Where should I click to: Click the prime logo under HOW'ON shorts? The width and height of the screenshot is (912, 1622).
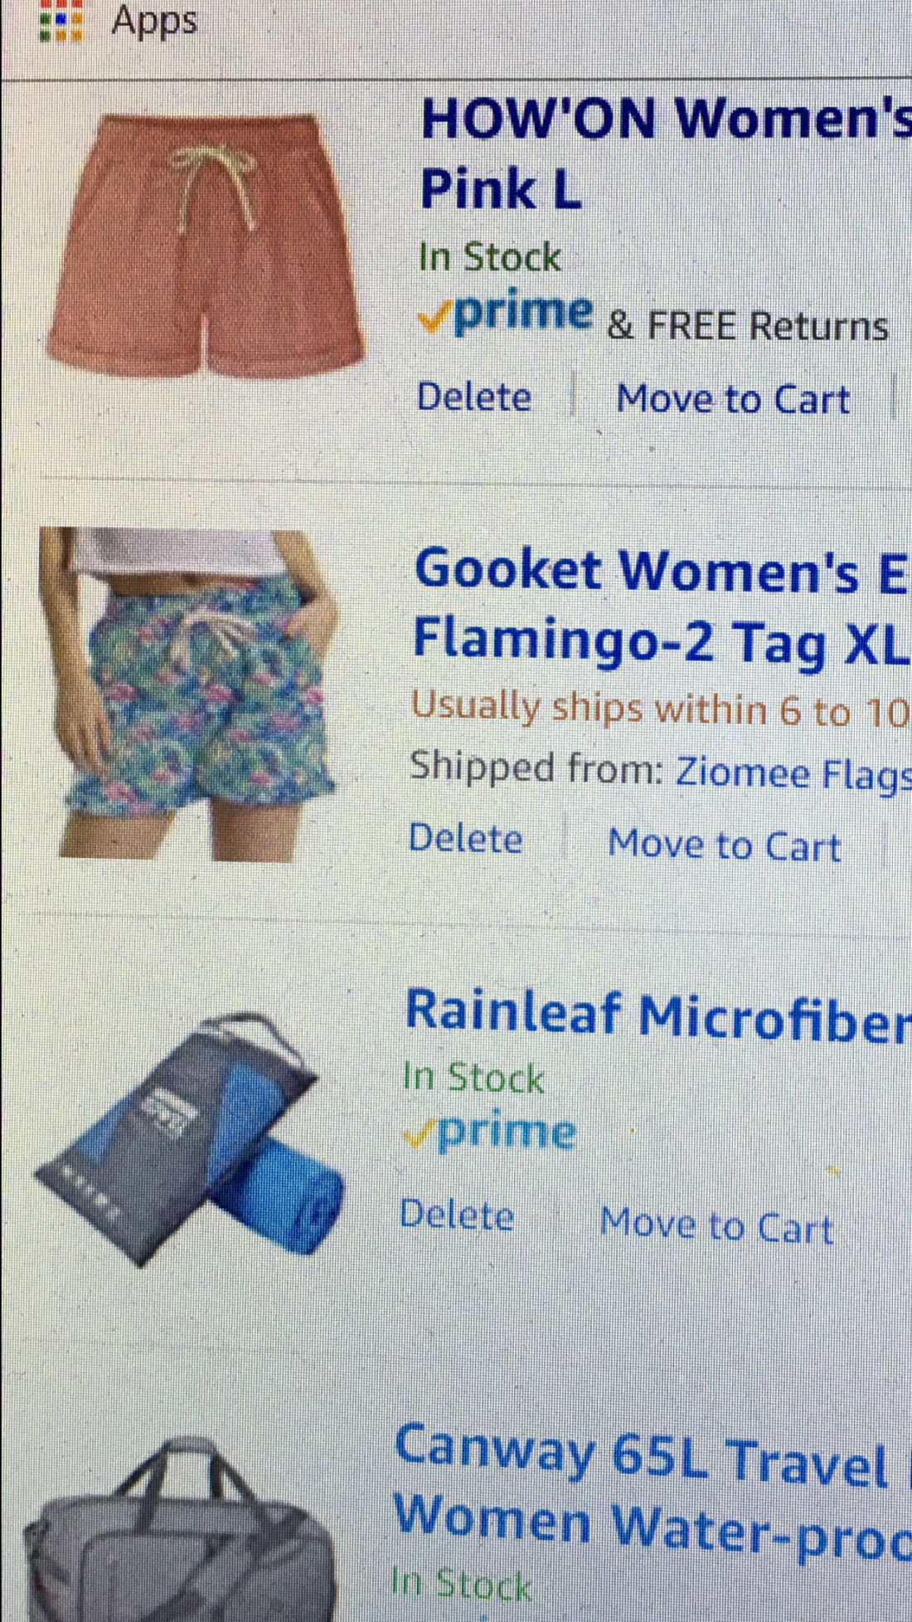pos(506,314)
